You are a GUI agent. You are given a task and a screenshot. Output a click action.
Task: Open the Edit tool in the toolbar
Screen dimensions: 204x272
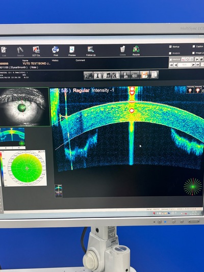pos(4,51)
